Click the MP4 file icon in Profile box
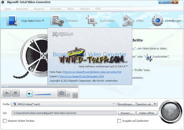Screen dimensions: 184x130 point(15,104)
